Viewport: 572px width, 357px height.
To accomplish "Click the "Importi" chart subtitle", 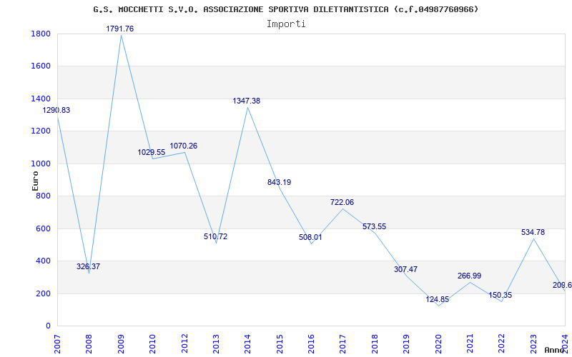I will pos(286,24).
